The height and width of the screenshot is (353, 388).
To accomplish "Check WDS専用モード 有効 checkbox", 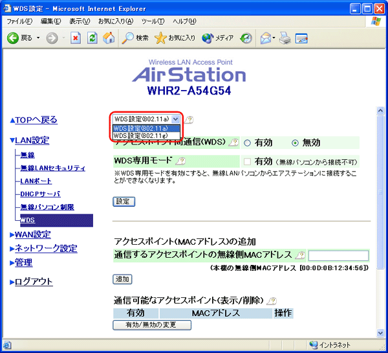I will click(247, 162).
